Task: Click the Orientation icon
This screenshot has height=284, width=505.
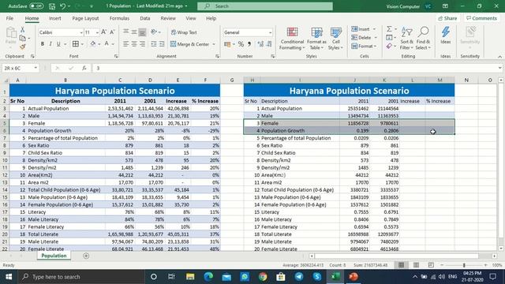Action: click(154, 32)
